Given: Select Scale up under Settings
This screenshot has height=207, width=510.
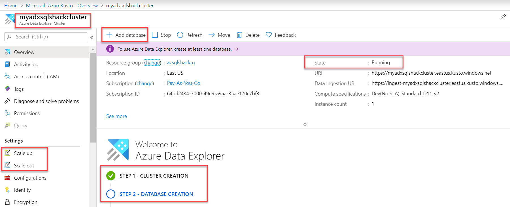Looking at the screenshot, I should pyautogui.click(x=23, y=153).
